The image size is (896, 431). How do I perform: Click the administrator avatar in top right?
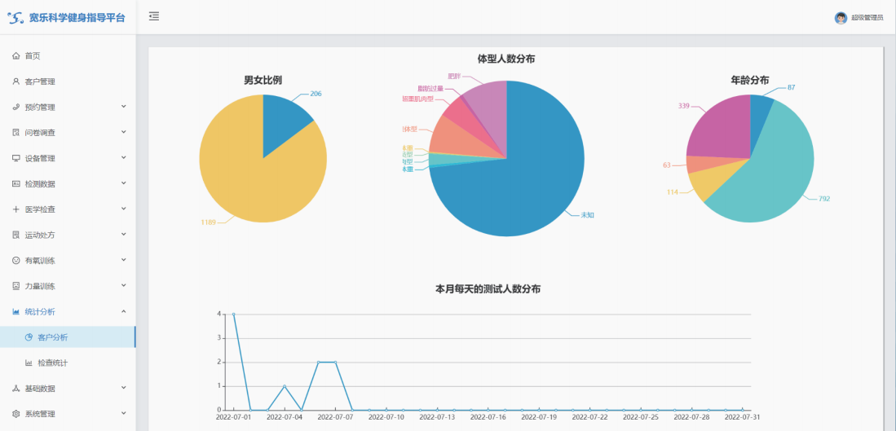click(x=841, y=18)
